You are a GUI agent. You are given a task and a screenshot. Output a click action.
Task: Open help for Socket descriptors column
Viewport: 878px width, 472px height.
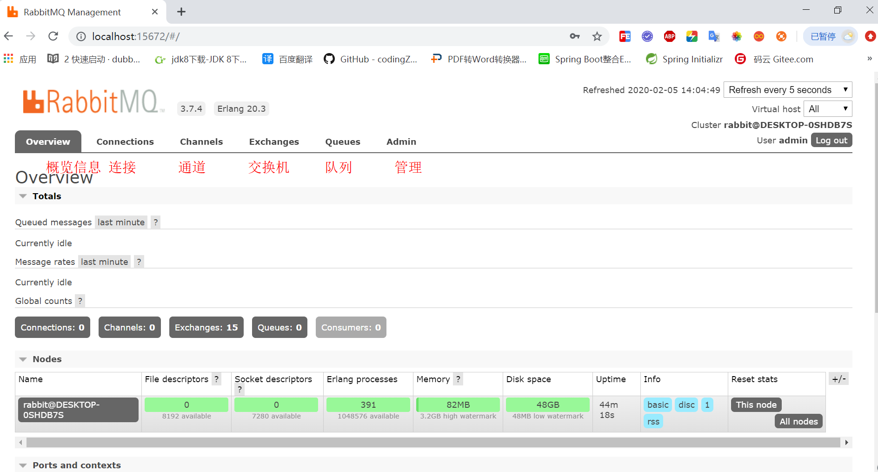point(239,389)
